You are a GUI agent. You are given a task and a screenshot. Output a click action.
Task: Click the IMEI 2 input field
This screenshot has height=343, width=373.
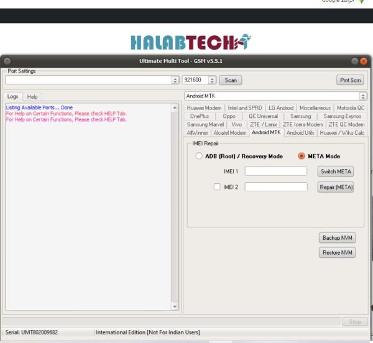coord(276,187)
